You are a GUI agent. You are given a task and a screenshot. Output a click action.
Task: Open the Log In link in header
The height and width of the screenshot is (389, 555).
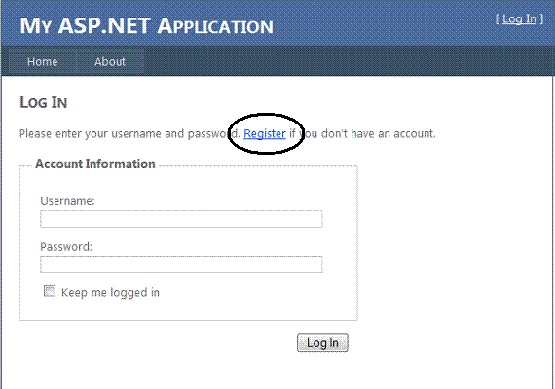(519, 19)
